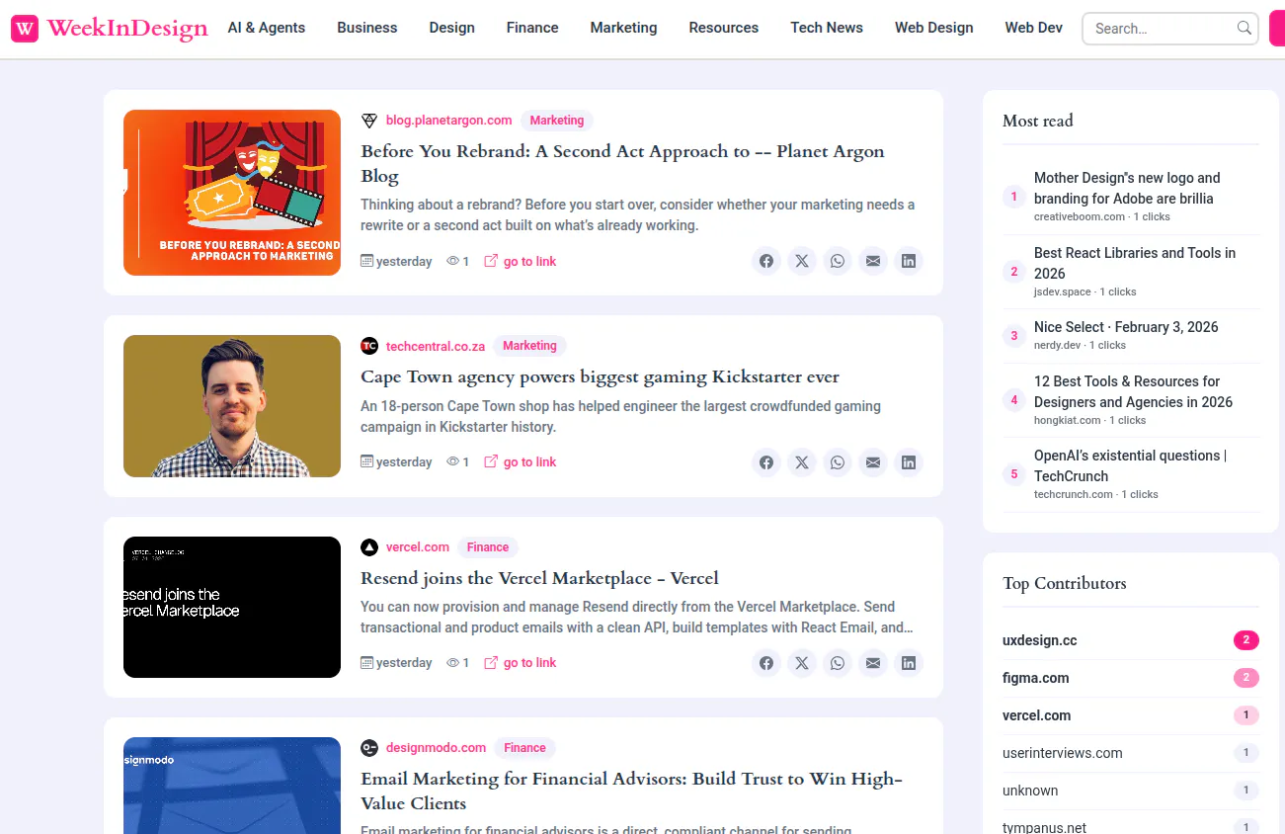Screen dimensions: 1285x834
Task: Open the Web Dev category
Action: click(x=1034, y=28)
